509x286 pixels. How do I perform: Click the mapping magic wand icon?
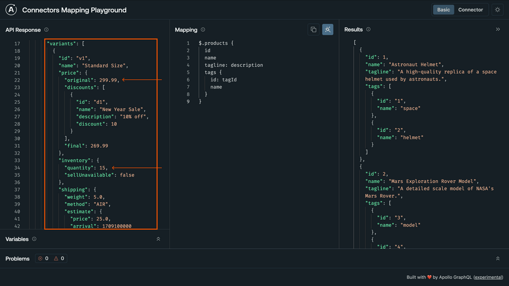coord(328,30)
